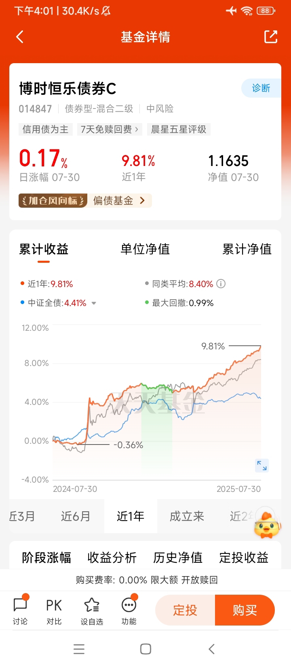This screenshot has height=668, width=291.
Task: Select the 成立来 time range
Action: pos(187,516)
